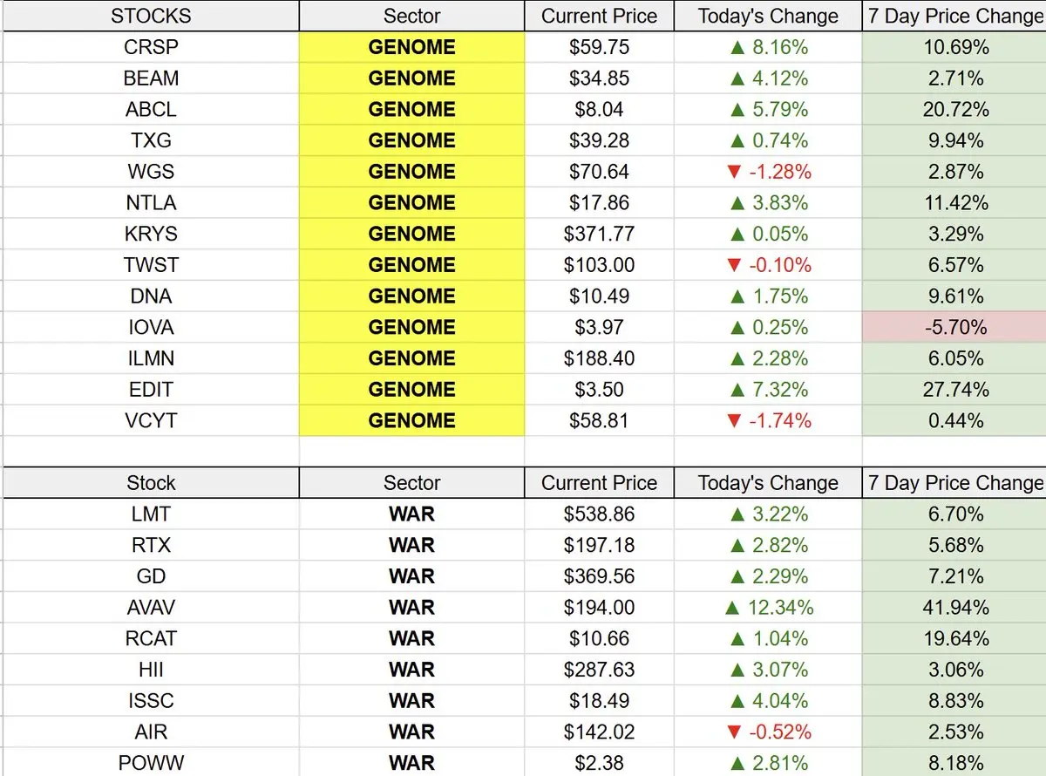Select the $371.77 price cell
The width and height of the screenshot is (1046, 776).
(x=599, y=234)
